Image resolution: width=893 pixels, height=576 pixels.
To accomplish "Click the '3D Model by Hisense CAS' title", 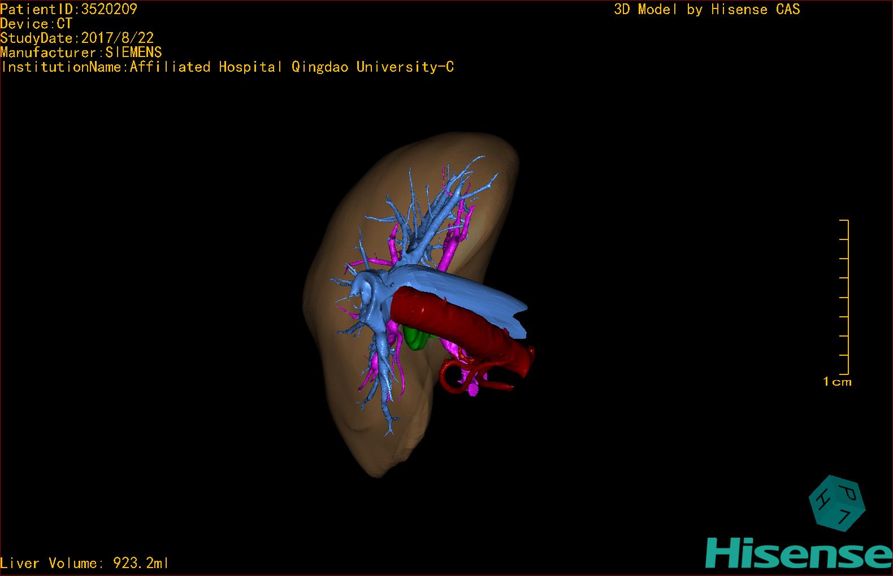I will (706, 9).
